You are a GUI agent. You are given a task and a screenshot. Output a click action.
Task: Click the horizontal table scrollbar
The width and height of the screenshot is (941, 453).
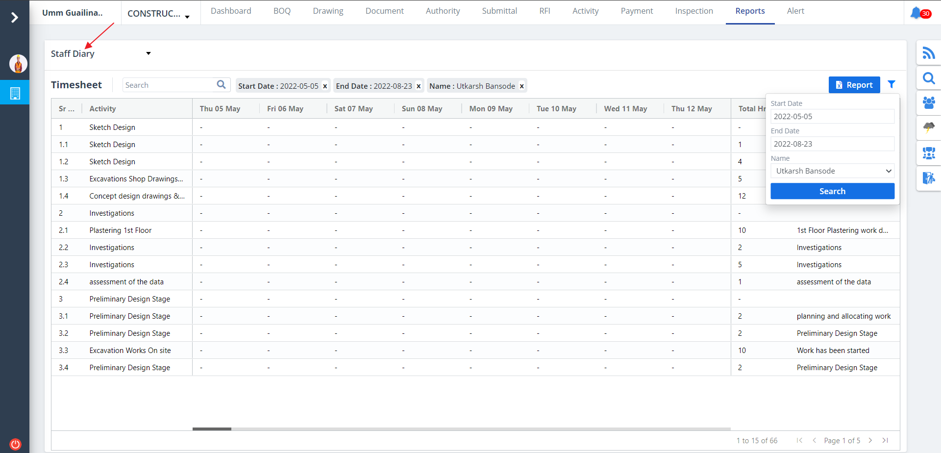point(212,429)
